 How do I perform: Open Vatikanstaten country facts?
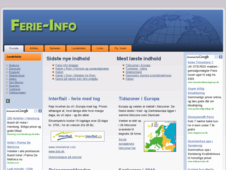(17, 93)
